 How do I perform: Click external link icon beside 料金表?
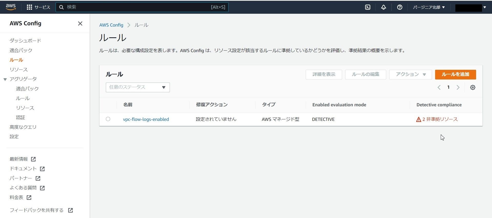point(29,198)
